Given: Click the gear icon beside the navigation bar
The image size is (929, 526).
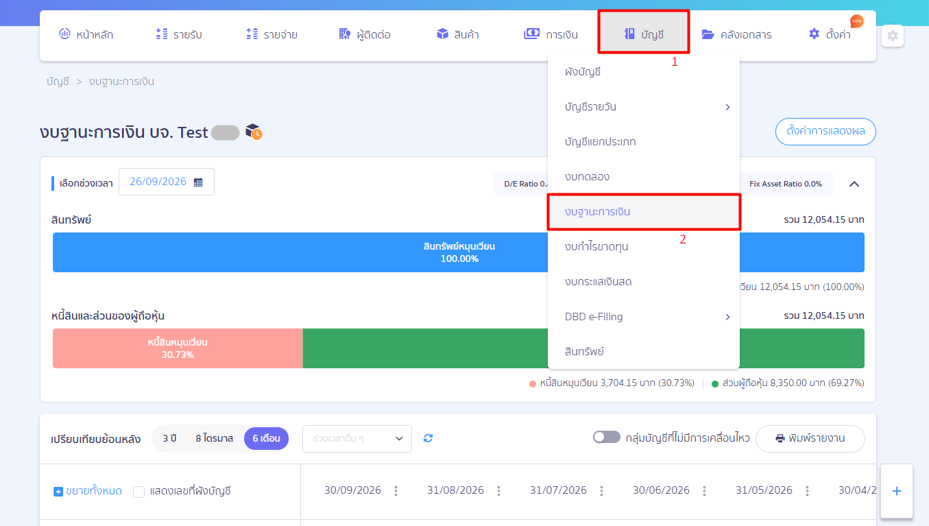Looking at the screenshot, I should (892, 36).
